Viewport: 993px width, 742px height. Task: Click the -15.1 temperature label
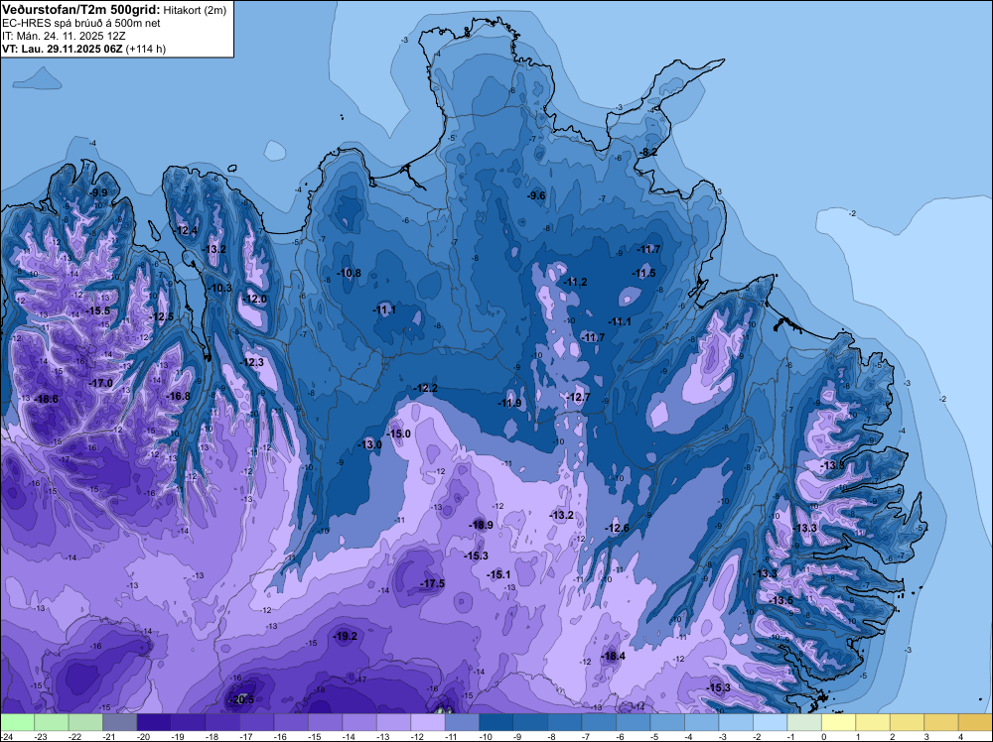pos(499,574)
